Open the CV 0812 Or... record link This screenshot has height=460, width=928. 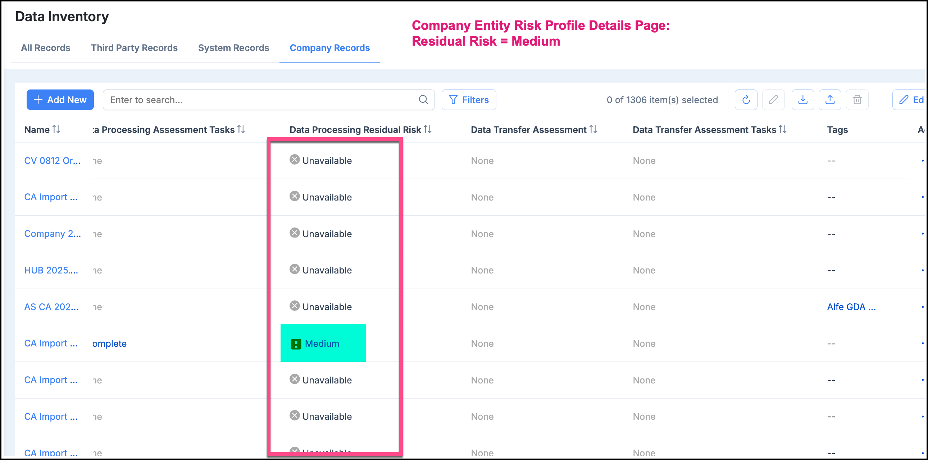(52, 161)
